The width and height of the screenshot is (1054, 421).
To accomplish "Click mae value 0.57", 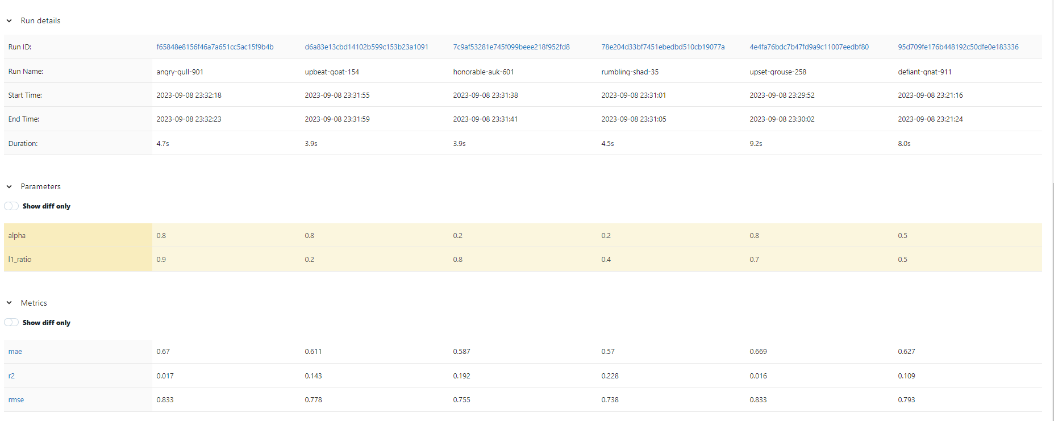I will [x=608, y=352].
